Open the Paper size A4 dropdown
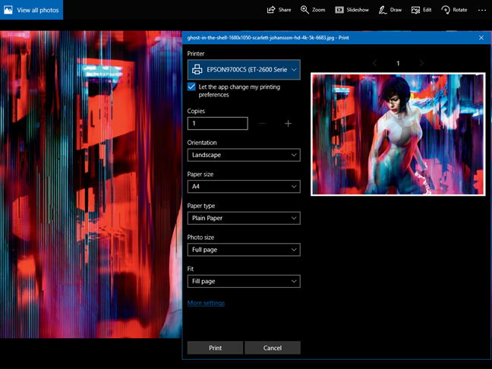Viewport: 492px width, 369px height. pos(244,186)
